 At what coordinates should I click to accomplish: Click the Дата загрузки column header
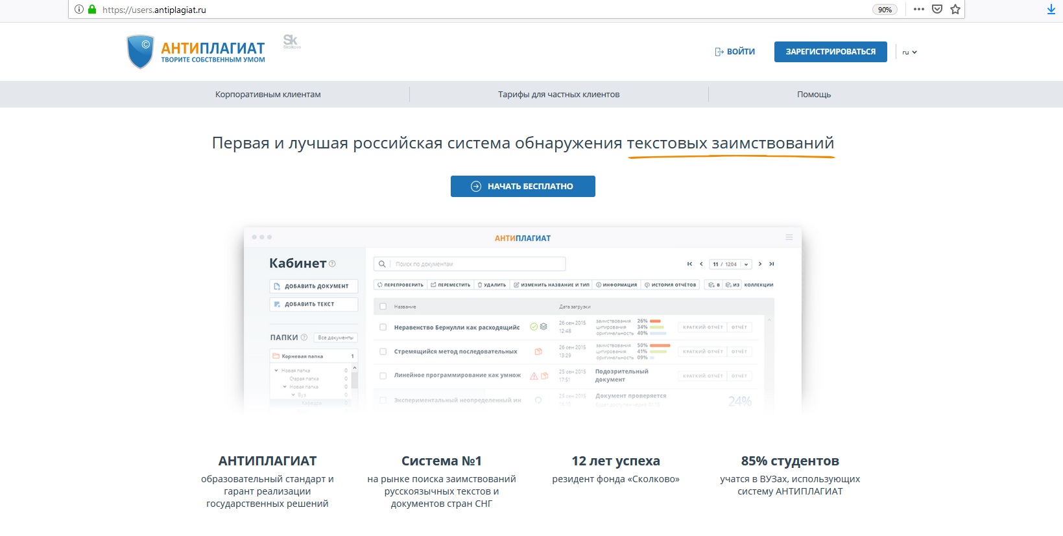click(x=575, y=307)
